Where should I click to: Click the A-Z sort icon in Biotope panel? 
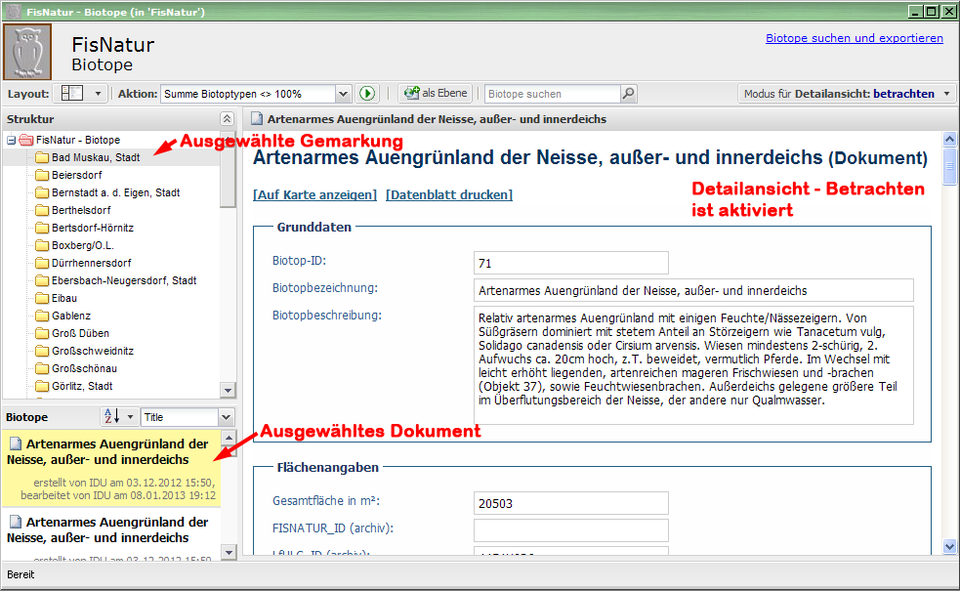[x=112, y=417]
